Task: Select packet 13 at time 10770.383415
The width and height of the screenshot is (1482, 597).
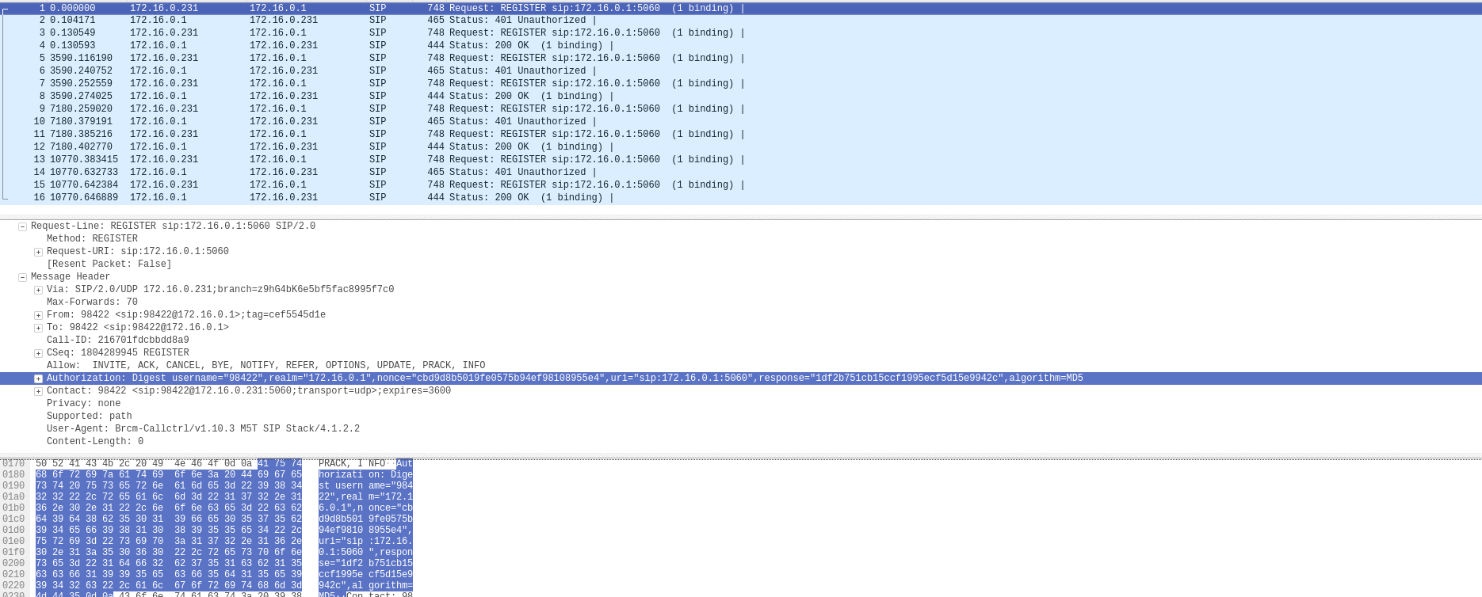Action: pyautogui.click(x=741, y=160)
